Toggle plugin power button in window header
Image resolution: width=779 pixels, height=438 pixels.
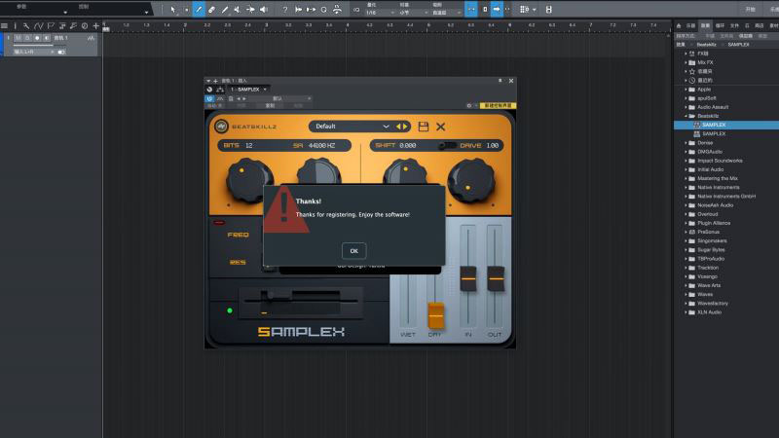pos(209,98)
